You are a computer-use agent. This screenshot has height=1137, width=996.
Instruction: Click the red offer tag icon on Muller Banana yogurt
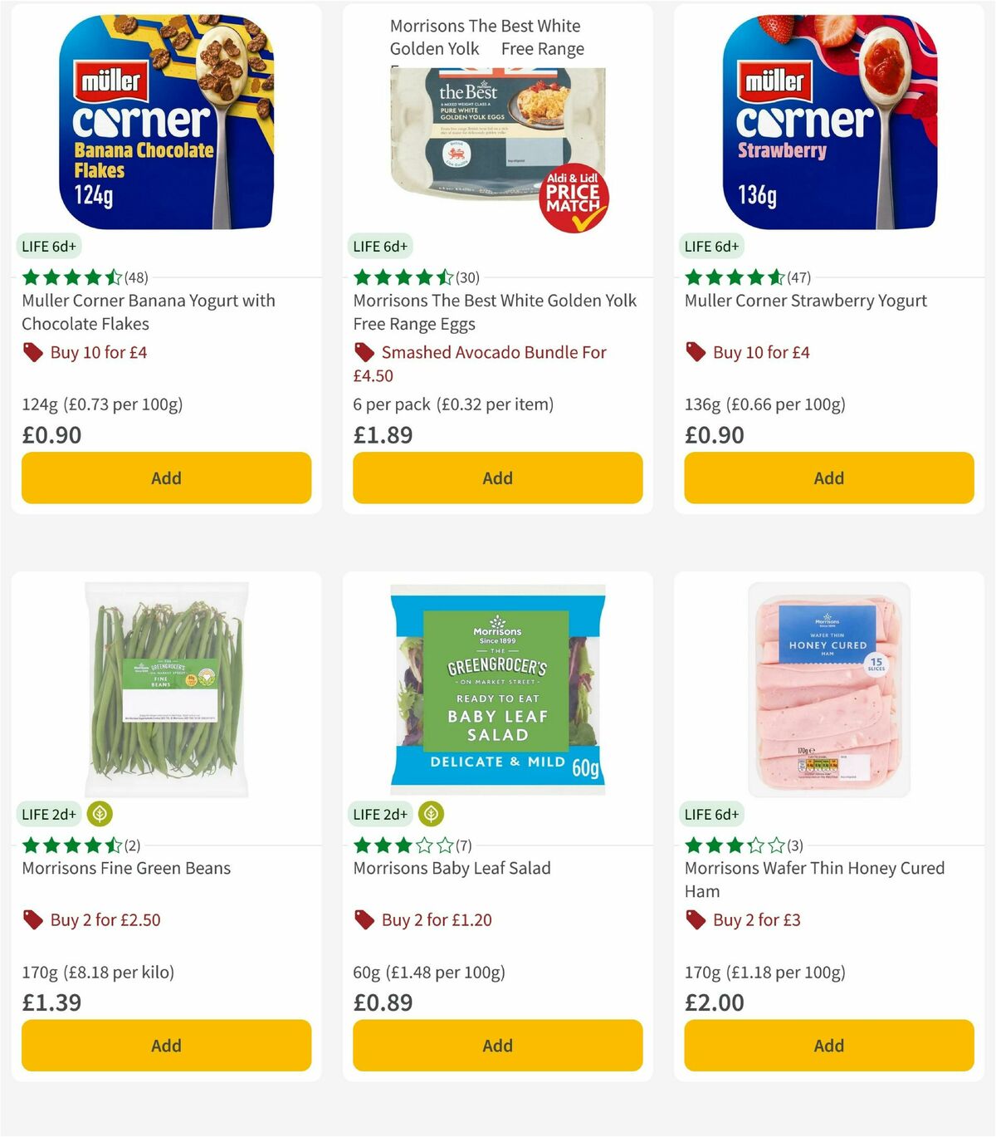pos(32,352)
